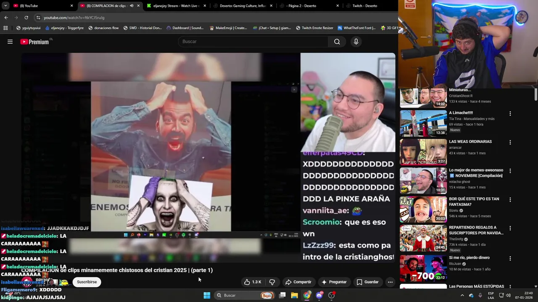Go back with browser back arrow
The width and height of the screenshot is (538, 302).
pyautogui.click(x=6, y=18)
